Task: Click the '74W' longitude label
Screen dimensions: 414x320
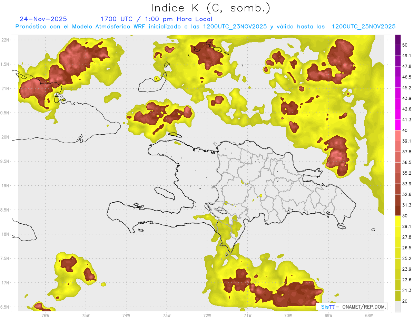Action: 126,315
